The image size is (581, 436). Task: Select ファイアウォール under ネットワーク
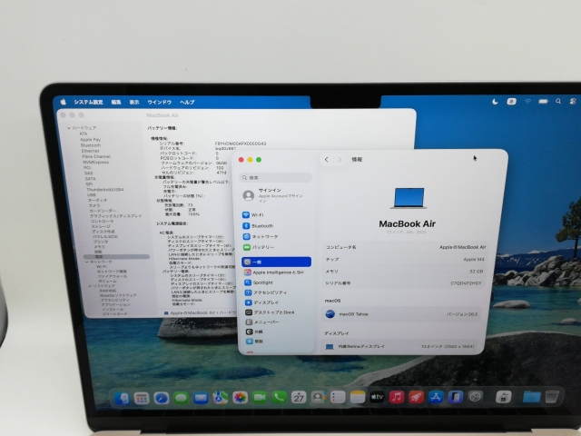tap(113, 276)
